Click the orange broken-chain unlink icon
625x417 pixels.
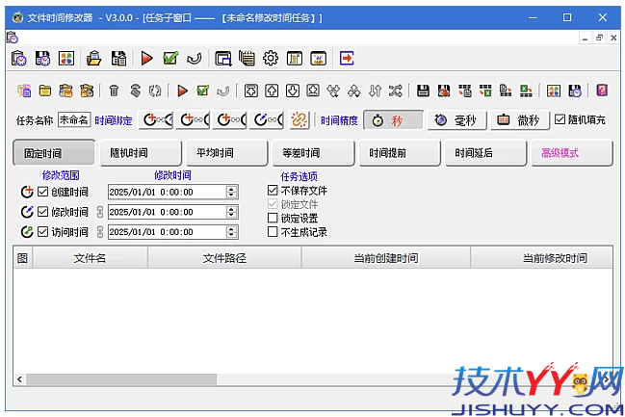coord(299,119)
